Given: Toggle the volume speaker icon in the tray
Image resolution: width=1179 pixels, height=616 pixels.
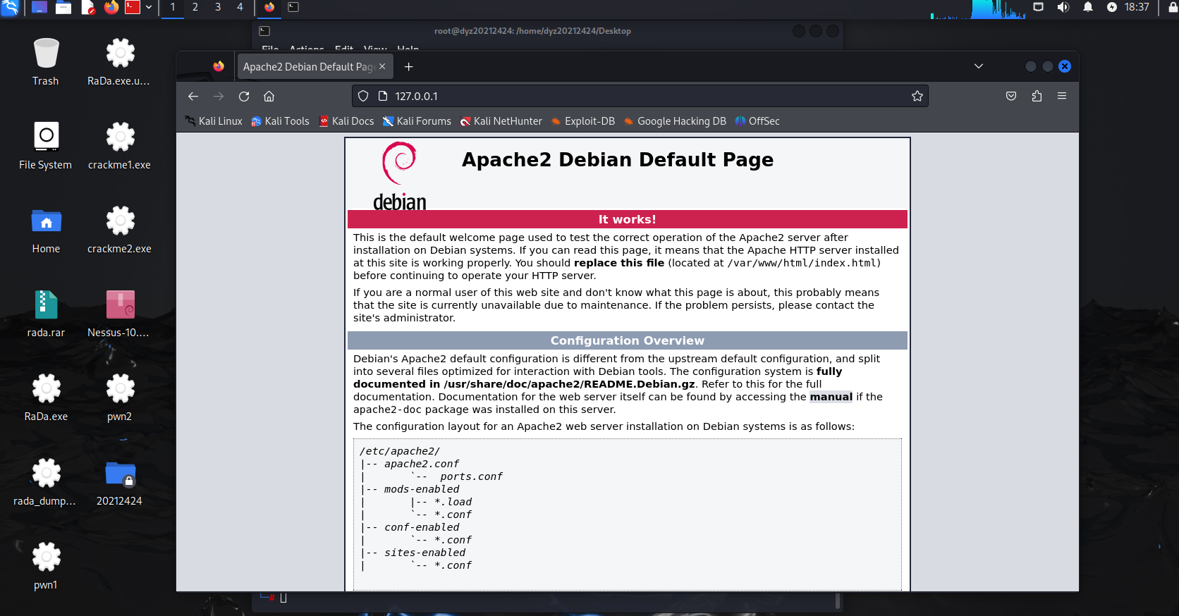Looking at the screenshot, I should [x=1063, y=7].
